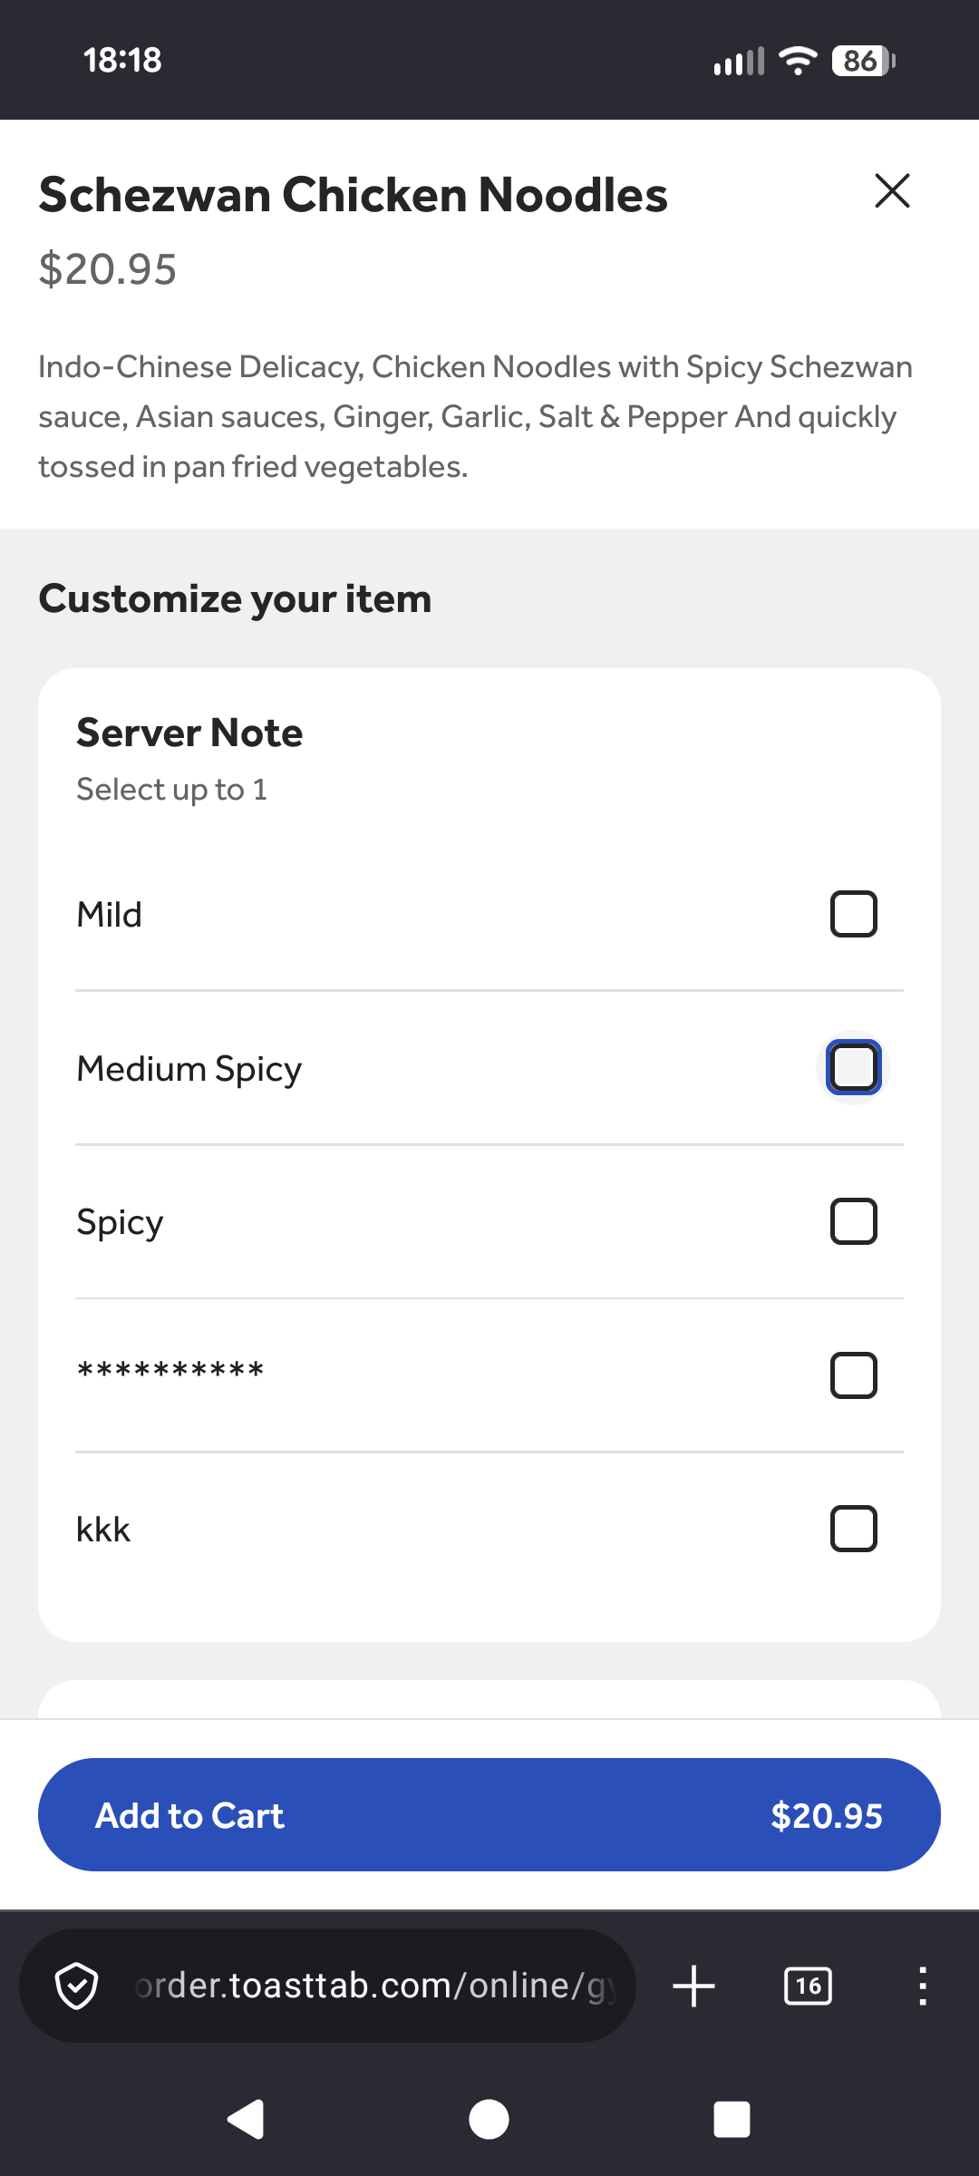Enable the kkk option checkbox

pos(853,1529)
